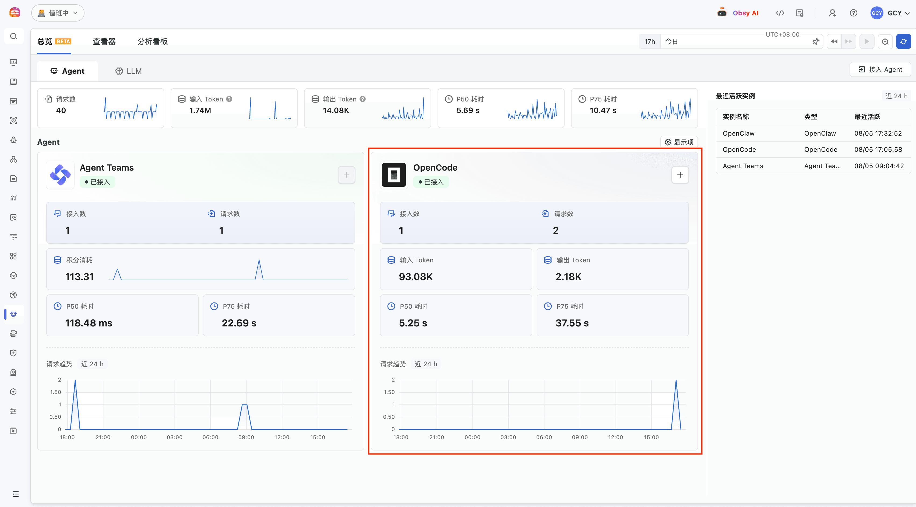The height and width of the screenshot is (507, 916).
Task: Open the sidebar search icon
Action: point(13,36)
